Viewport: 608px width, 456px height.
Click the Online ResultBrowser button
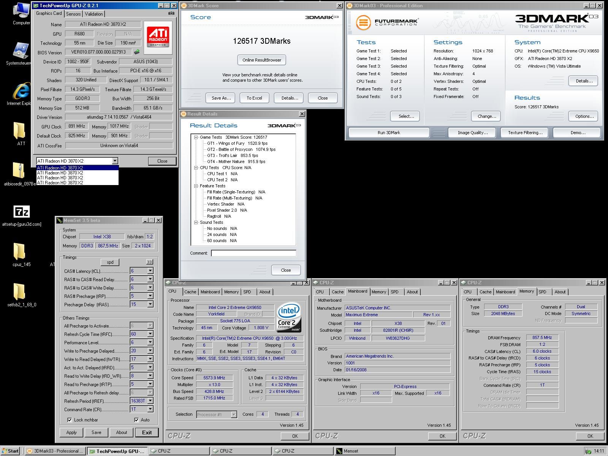coord(262,60)
